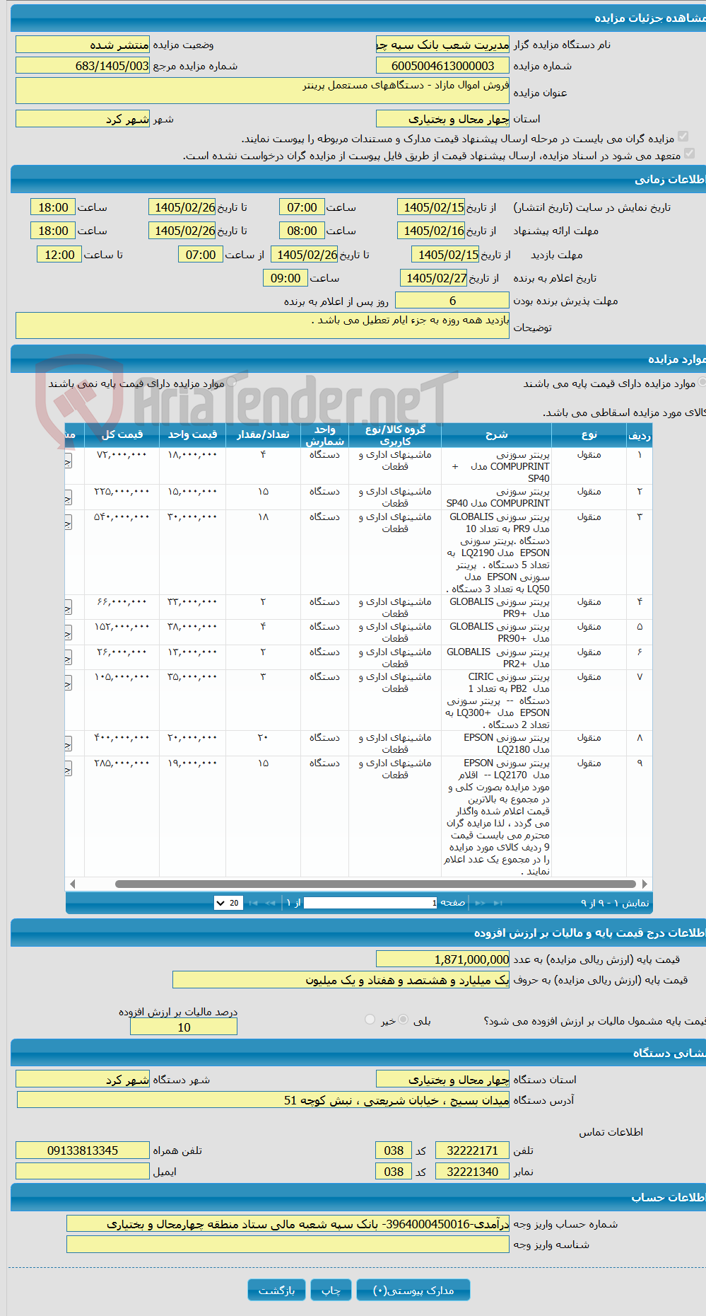Select the 'خیر' VAT radio button
The height and width of the screenshot is (1316, 706).
[x=370, y=1020]
